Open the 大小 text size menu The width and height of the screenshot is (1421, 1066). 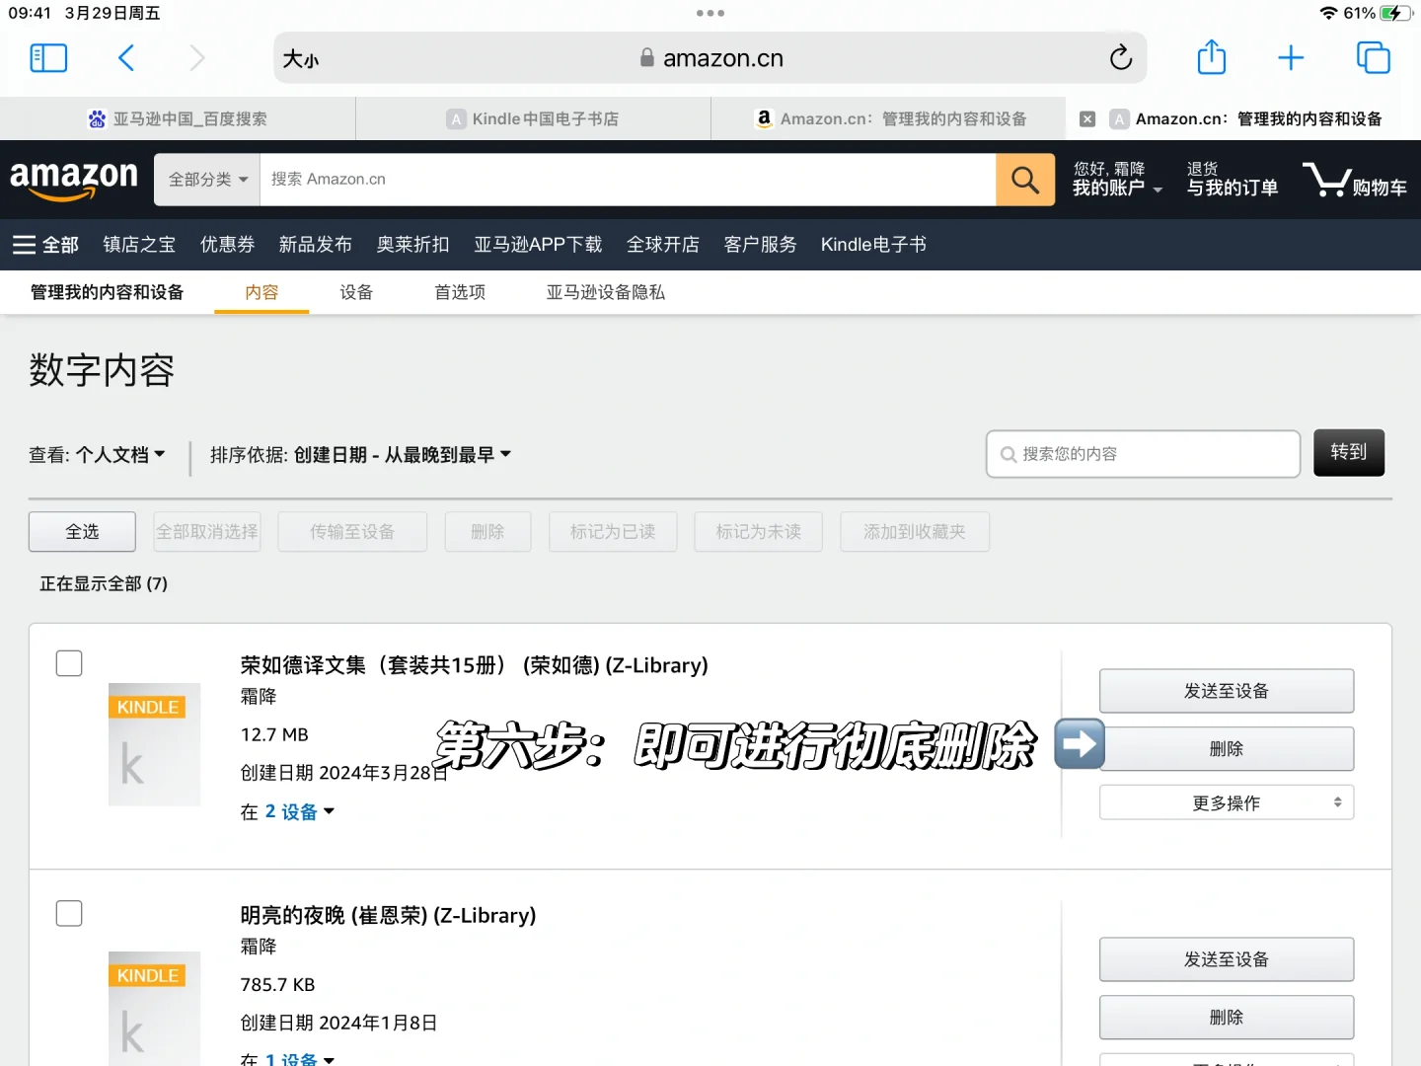coord(301,59)
